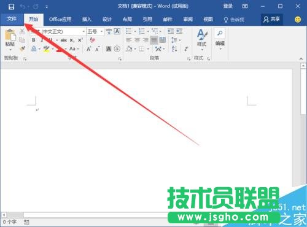
Task: Open the 审阅 (Review) tab
Action: 188,20
